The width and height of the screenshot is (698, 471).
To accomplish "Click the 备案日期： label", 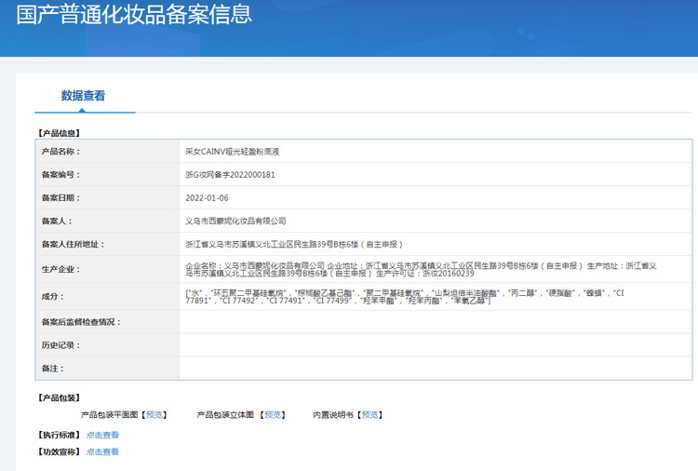I will click(x=61, y=198).
